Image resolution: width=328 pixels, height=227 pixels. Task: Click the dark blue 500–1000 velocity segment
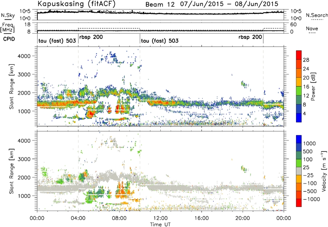299,147
